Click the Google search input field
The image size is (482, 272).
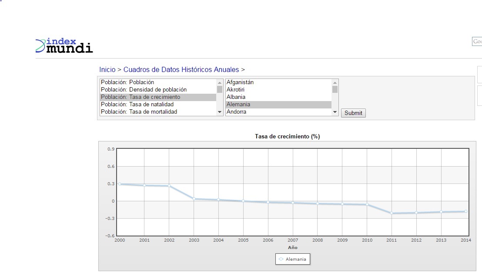(477, 42)
